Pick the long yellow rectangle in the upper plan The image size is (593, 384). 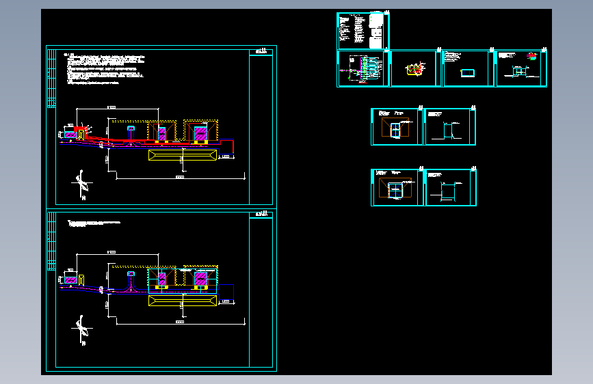coord(183,155)
